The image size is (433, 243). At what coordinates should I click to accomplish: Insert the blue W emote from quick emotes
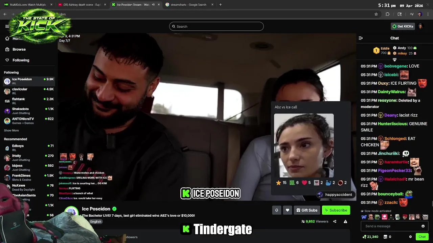pyautogui.click(x=364, y=217)
